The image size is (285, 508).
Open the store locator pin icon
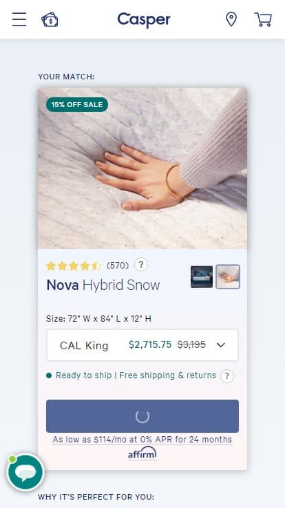coord(231,19)
